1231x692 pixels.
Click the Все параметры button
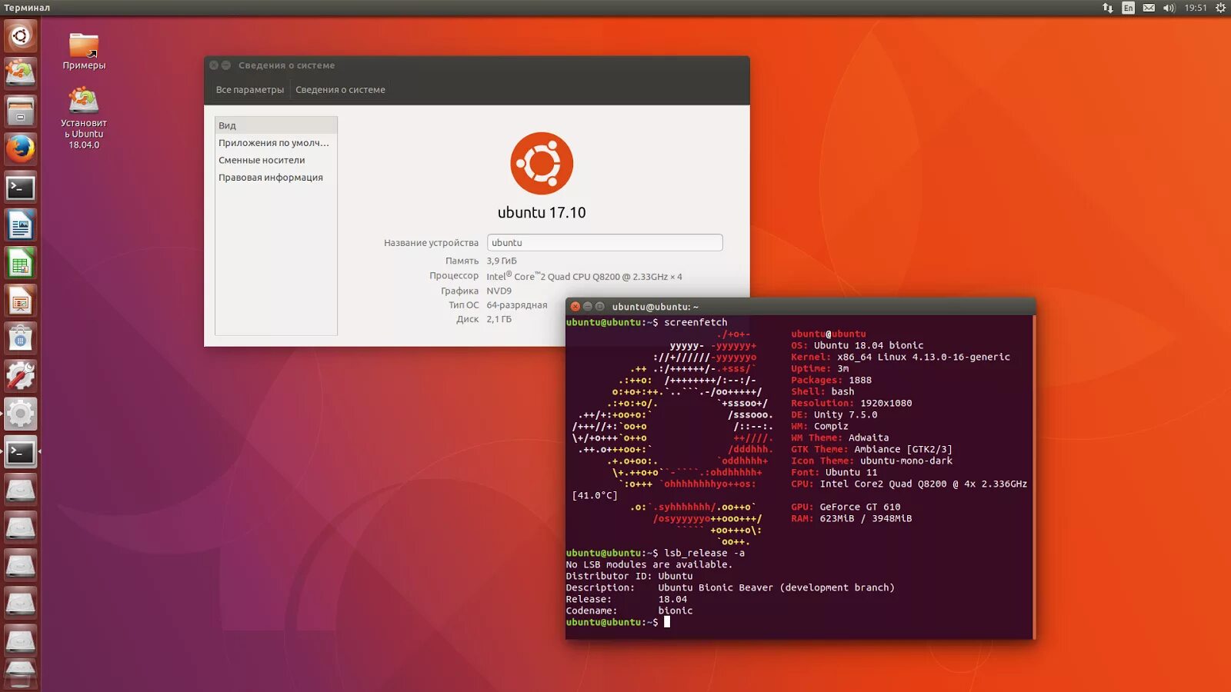tap(250, 90)
